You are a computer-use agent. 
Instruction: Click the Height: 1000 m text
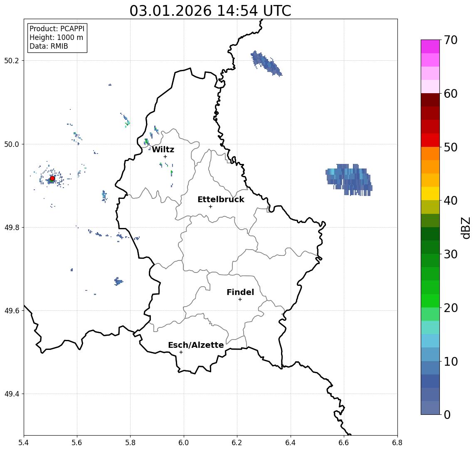[x=56, y=37]
